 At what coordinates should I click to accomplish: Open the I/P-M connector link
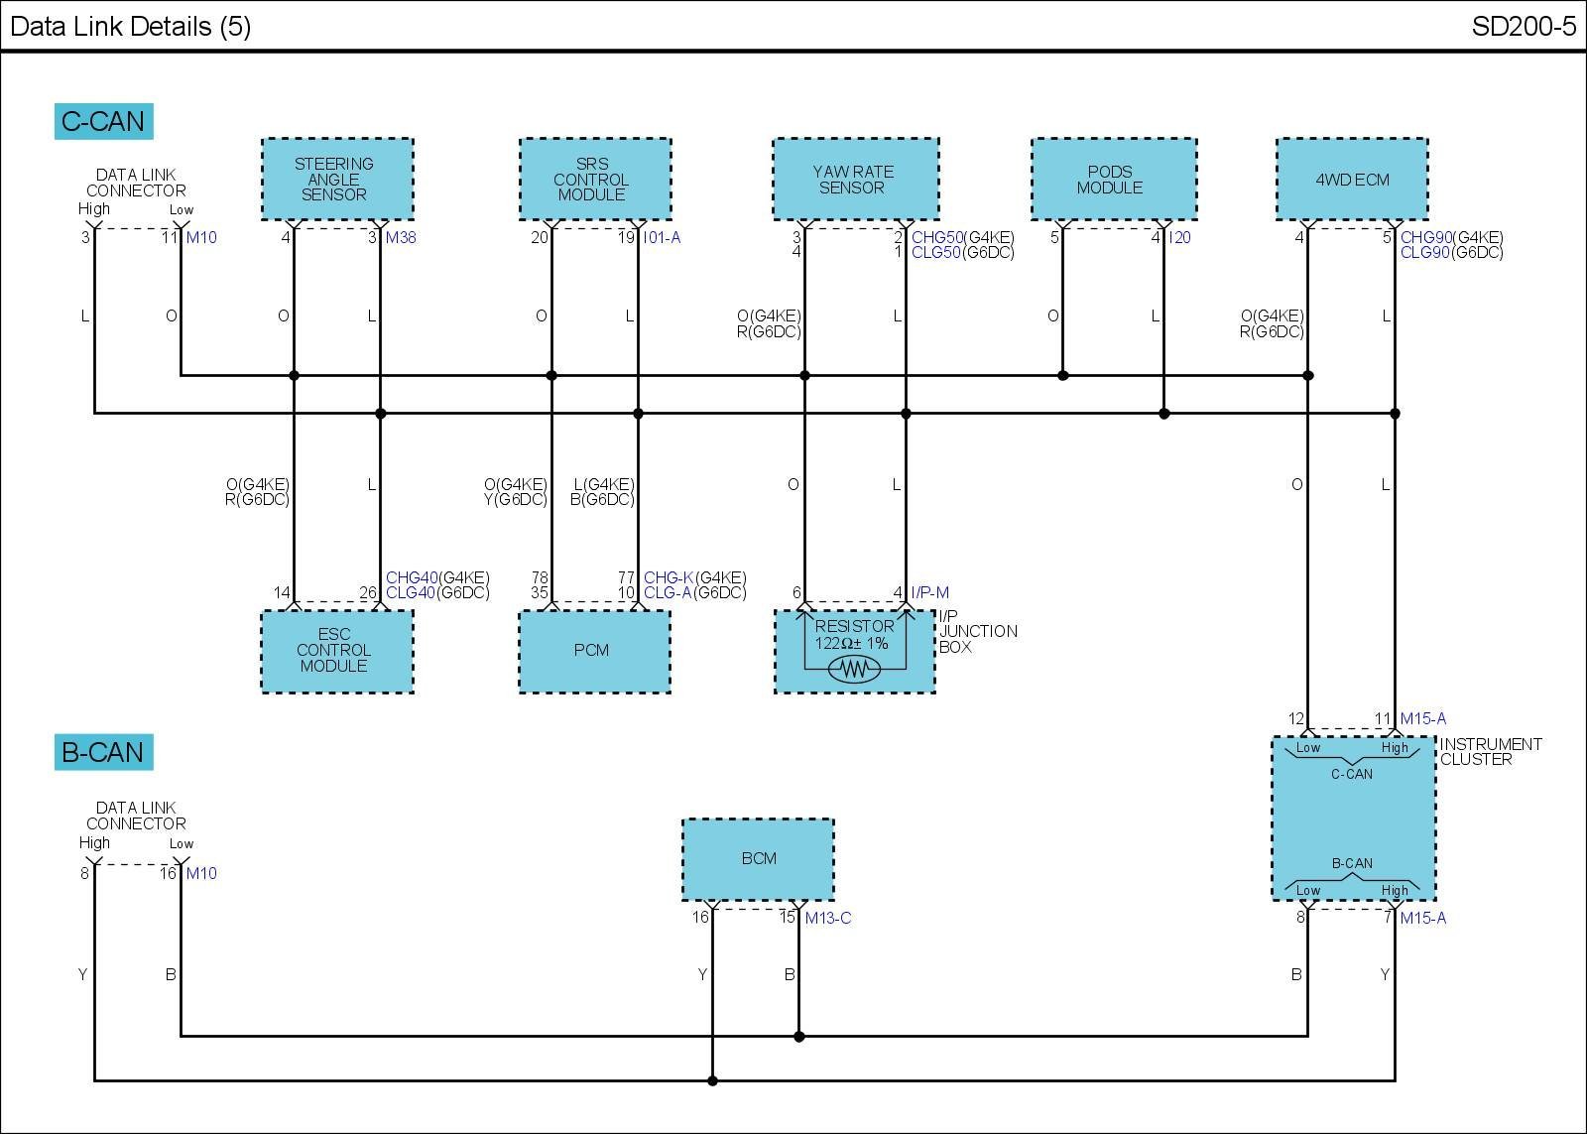click(x=929, y=593)
